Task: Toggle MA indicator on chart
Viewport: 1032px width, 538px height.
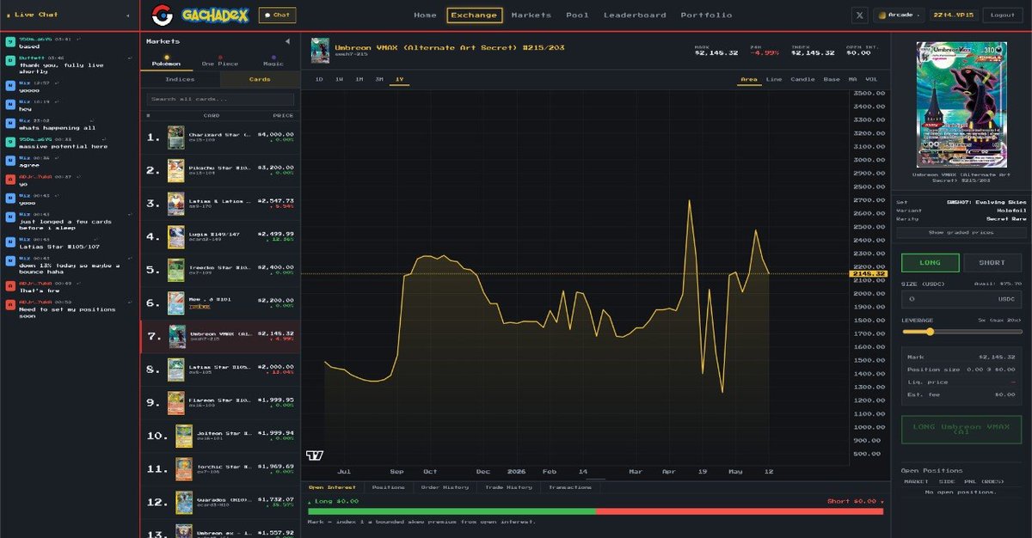Action: pos(853,79)
